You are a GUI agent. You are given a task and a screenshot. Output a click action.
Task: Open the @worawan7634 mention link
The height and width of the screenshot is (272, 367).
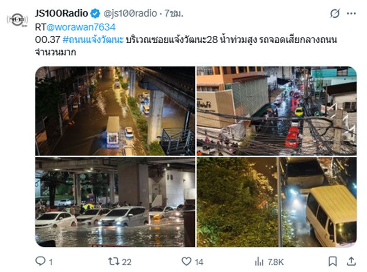(81, 27)
